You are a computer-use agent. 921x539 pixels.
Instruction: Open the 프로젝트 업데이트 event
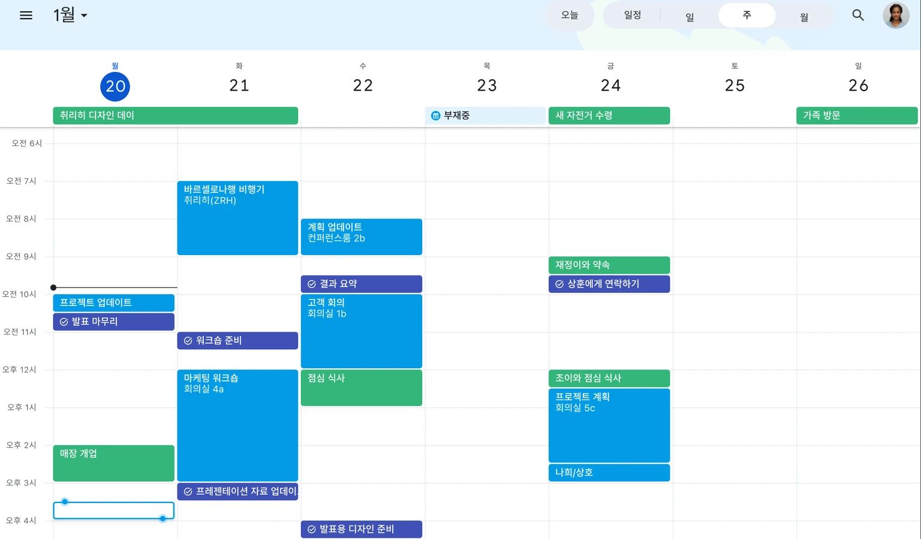point(113,302)
